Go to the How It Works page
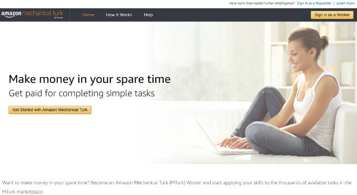This screenshot has height=195, width=357. (x=119, y=15)
